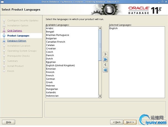Viewport: 168px width, 127px height.
Task: Open the Database Edition step link
Action: point(17,41)
